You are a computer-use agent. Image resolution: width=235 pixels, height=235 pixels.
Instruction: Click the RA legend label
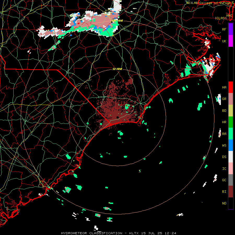pyautogui.click(x=224, y=134)
